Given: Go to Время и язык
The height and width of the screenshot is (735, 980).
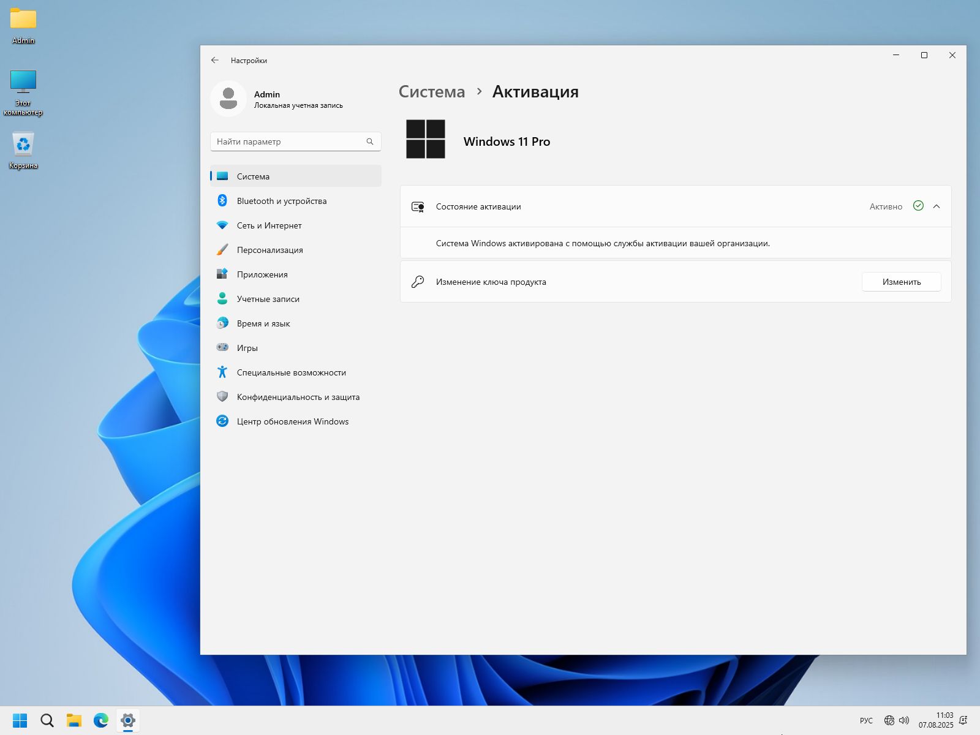Looking at the screenshot, I should [x=295, y=323].
